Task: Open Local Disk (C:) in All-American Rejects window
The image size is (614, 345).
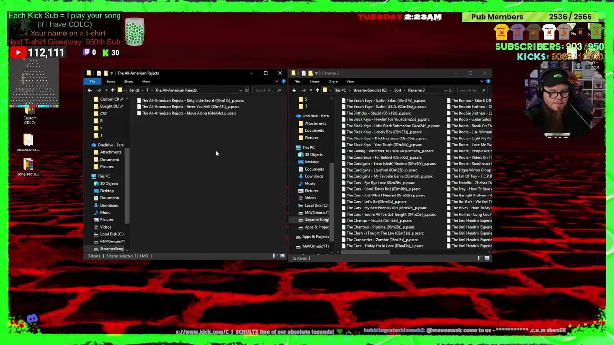Action: pyautogui.click(x=111, y=234)
